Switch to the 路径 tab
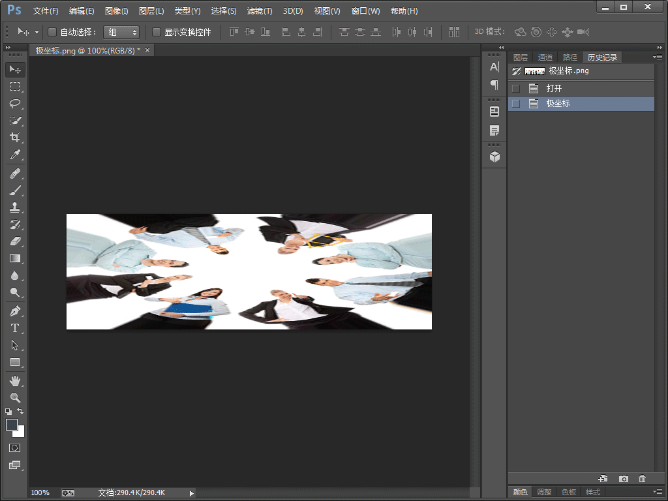The image size is (668, 501). pyautogui.click(x=569, y=57)
